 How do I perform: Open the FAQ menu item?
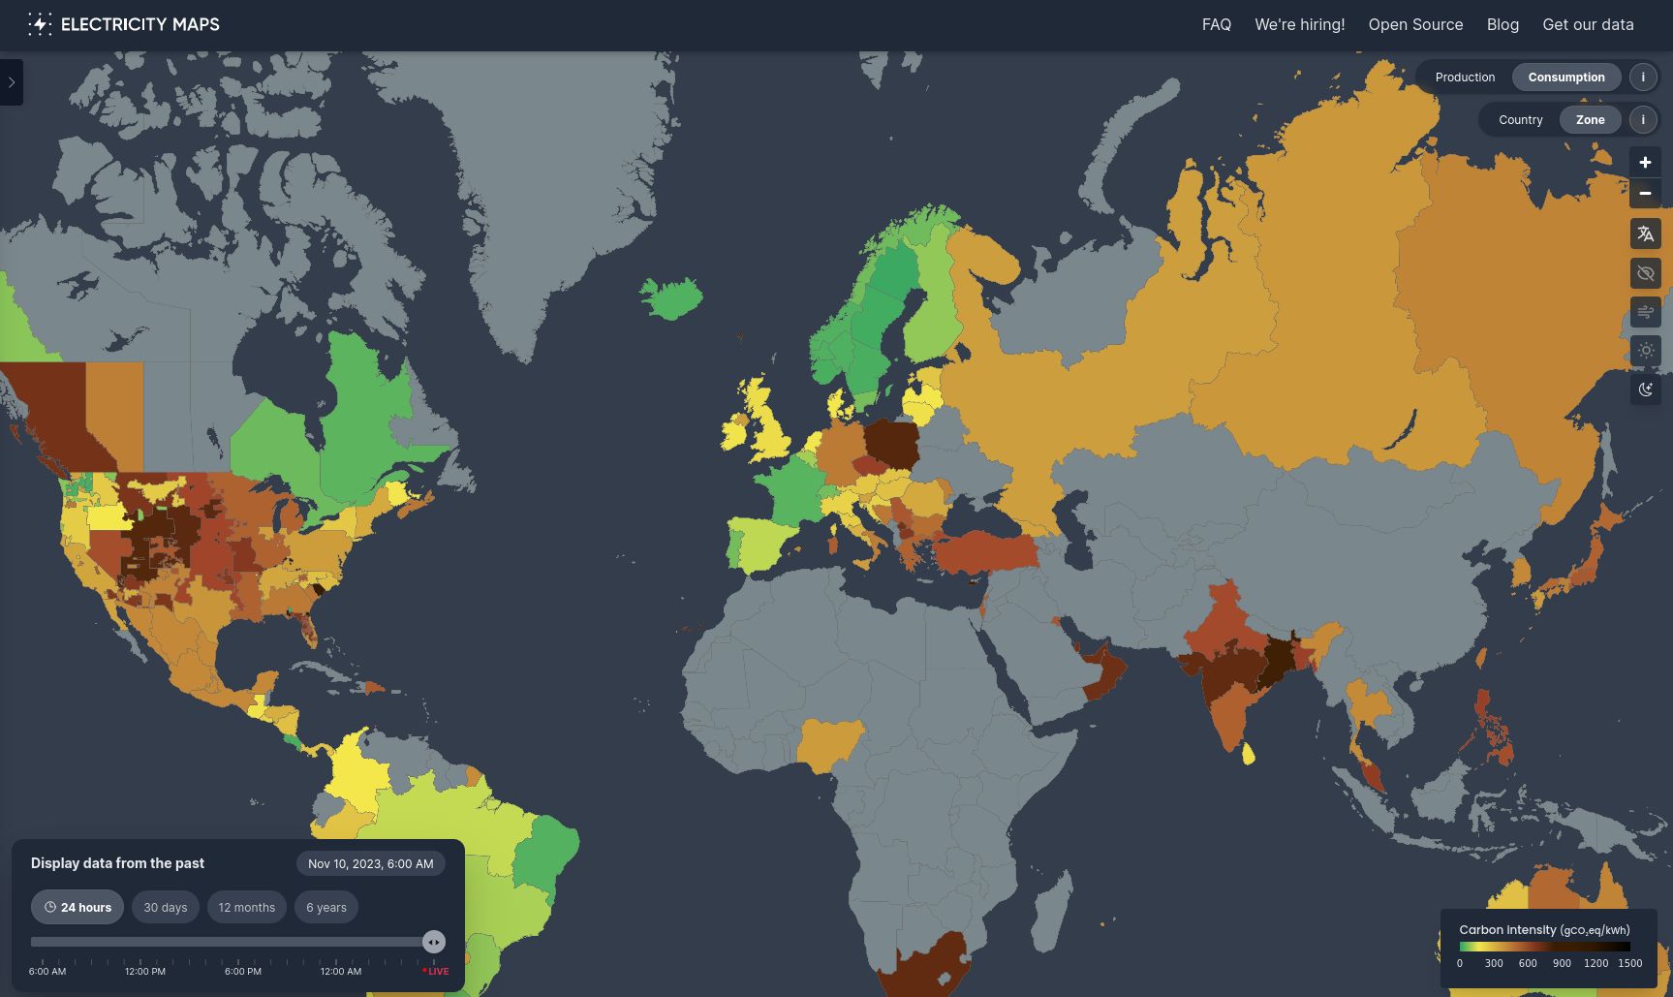pyautogui.click(x=1216, y=24)
